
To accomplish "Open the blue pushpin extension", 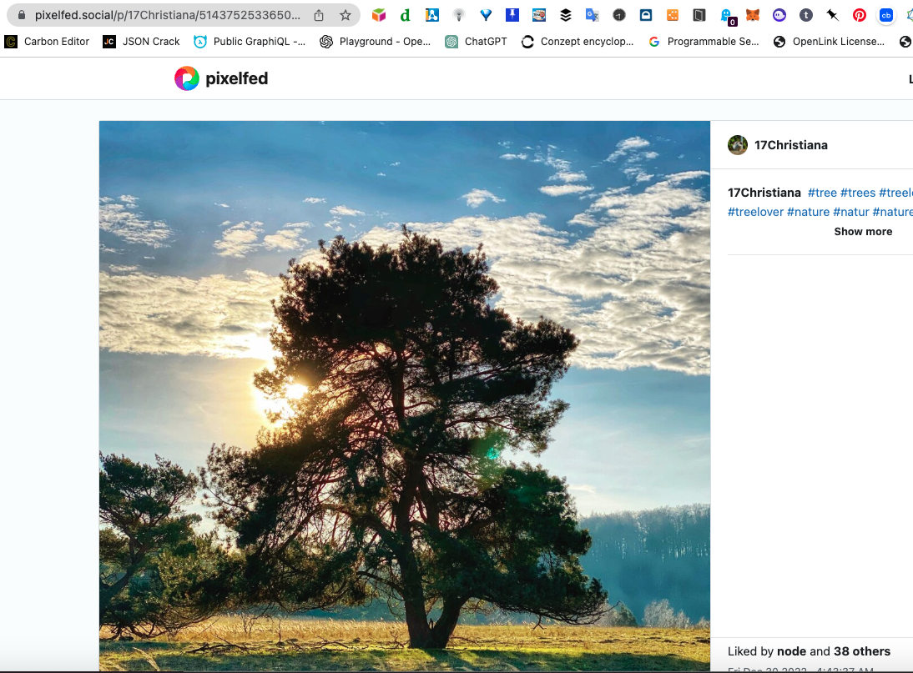I will click(x=512, y=15).
